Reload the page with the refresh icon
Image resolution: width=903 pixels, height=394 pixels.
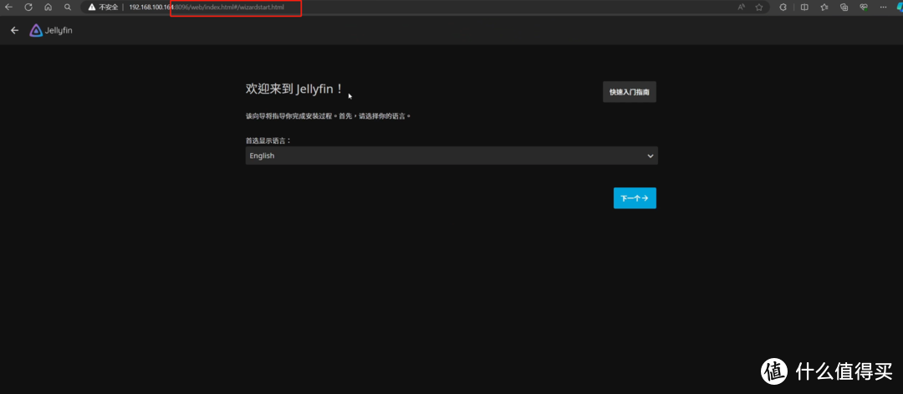pyautogui.click(x=28, y=7)
